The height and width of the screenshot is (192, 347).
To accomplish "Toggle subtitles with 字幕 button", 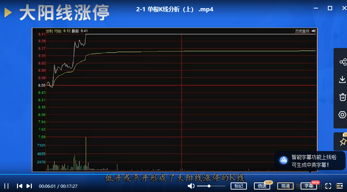I will [x=309, y=186].
